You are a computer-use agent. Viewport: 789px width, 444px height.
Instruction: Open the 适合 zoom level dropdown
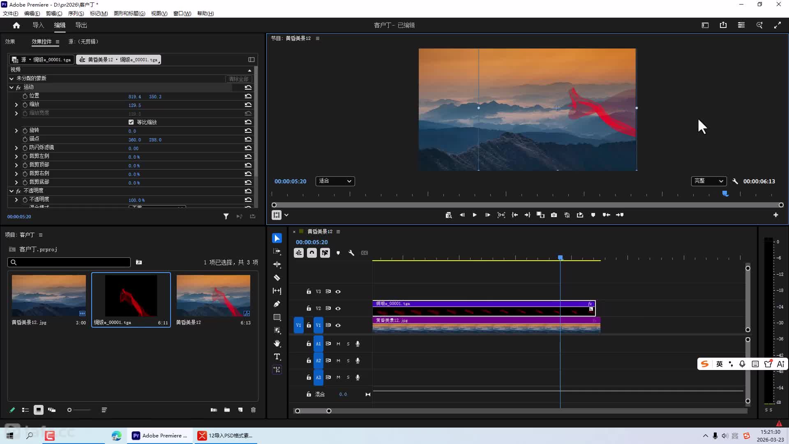(x=335, y=181)
